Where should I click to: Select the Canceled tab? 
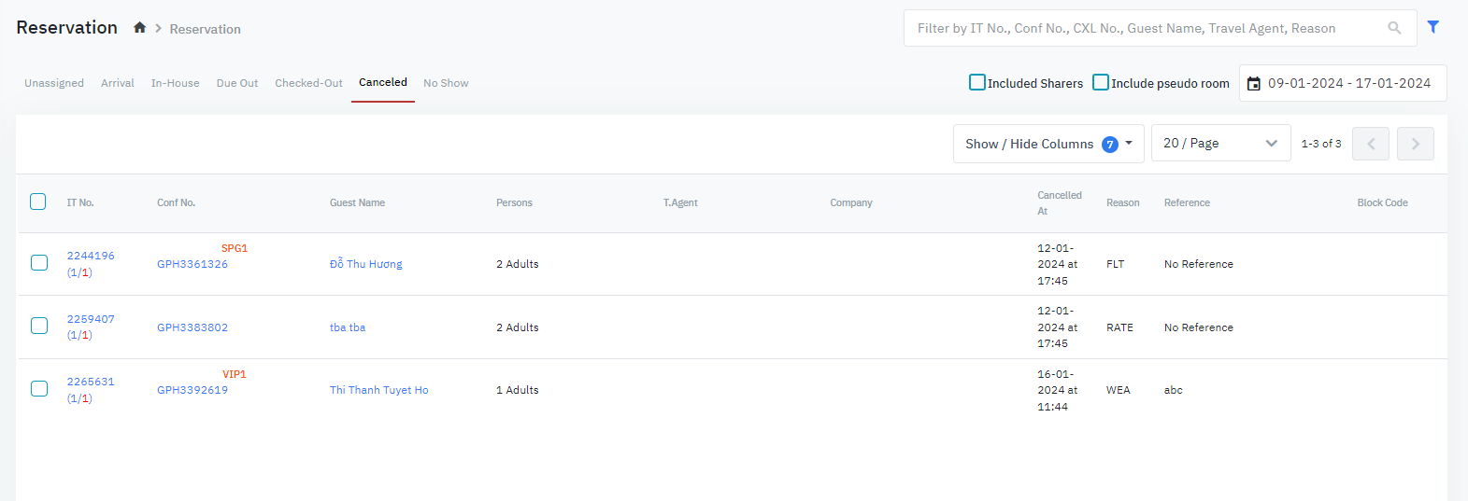click(383, 82)
